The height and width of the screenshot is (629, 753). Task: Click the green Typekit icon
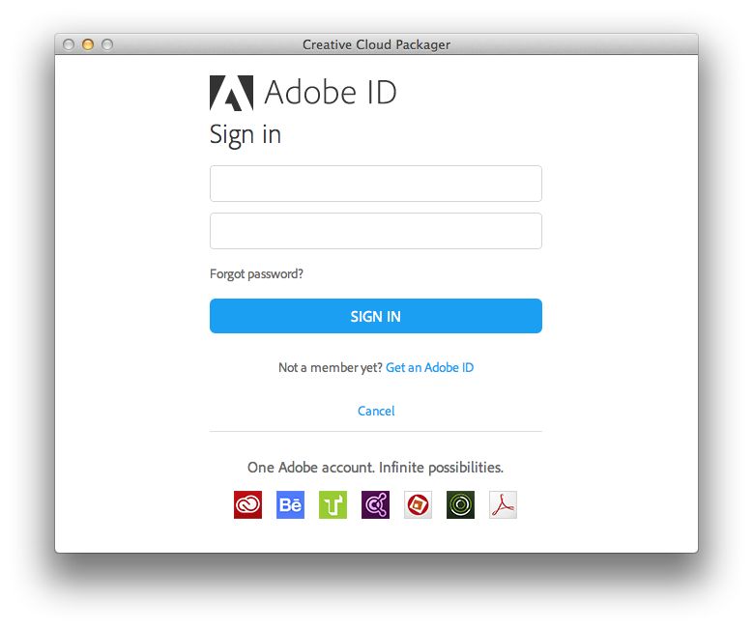(x=333, y=504)
